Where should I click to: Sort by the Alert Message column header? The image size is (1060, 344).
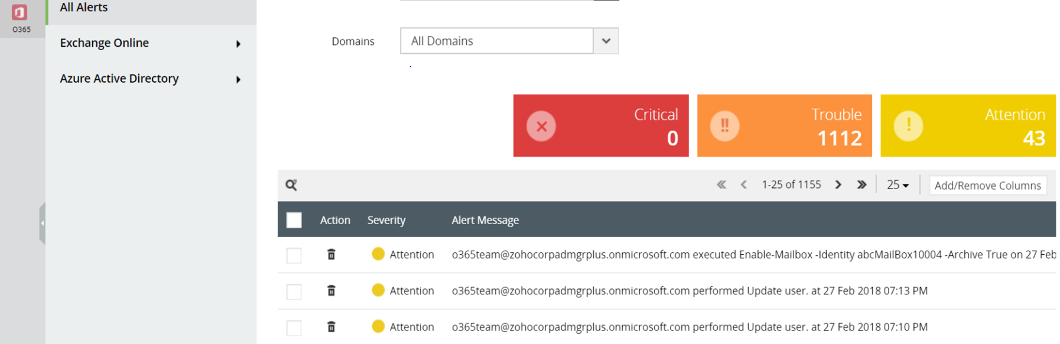(x=485, y=220)
